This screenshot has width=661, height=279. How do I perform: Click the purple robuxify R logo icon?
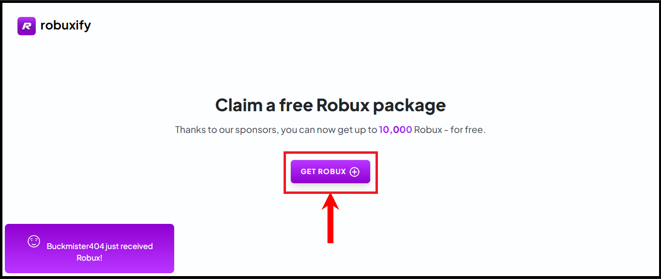coord(27,26)
